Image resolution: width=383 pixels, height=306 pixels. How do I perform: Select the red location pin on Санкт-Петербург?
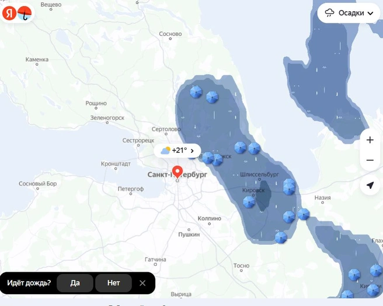click(177, 172)
